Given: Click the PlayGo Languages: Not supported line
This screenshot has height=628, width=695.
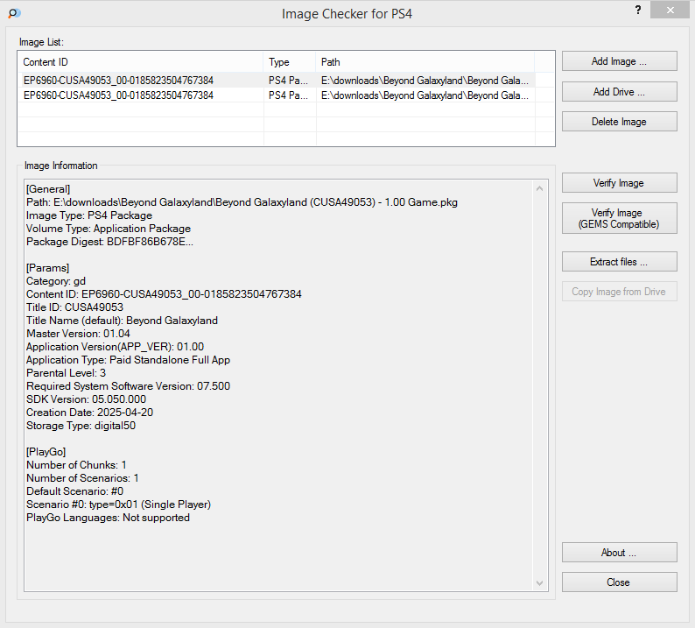Looking at the screenshot, I should click(108, 518).
